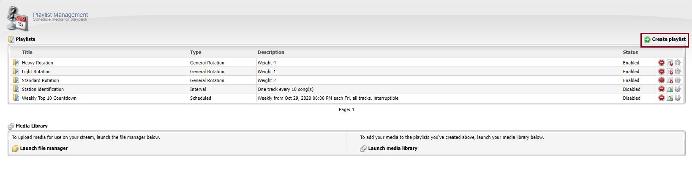This screenshot has height=173, width=692.
Task: Select the Light Rotation title
Action: pos(36,72)
